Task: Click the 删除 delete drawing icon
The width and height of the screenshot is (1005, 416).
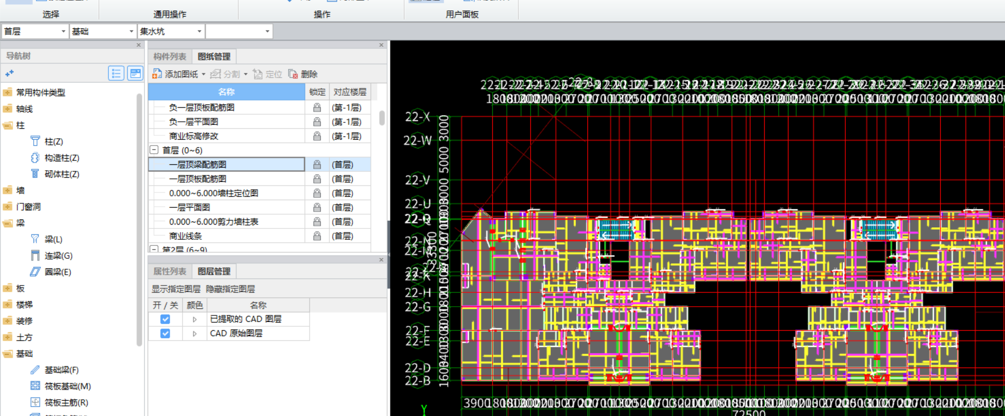Action: tap(293, 74)
